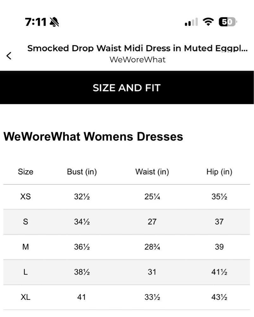Tap the back chevron arrow
Viewport: 254px width, 317px height.
9,56
